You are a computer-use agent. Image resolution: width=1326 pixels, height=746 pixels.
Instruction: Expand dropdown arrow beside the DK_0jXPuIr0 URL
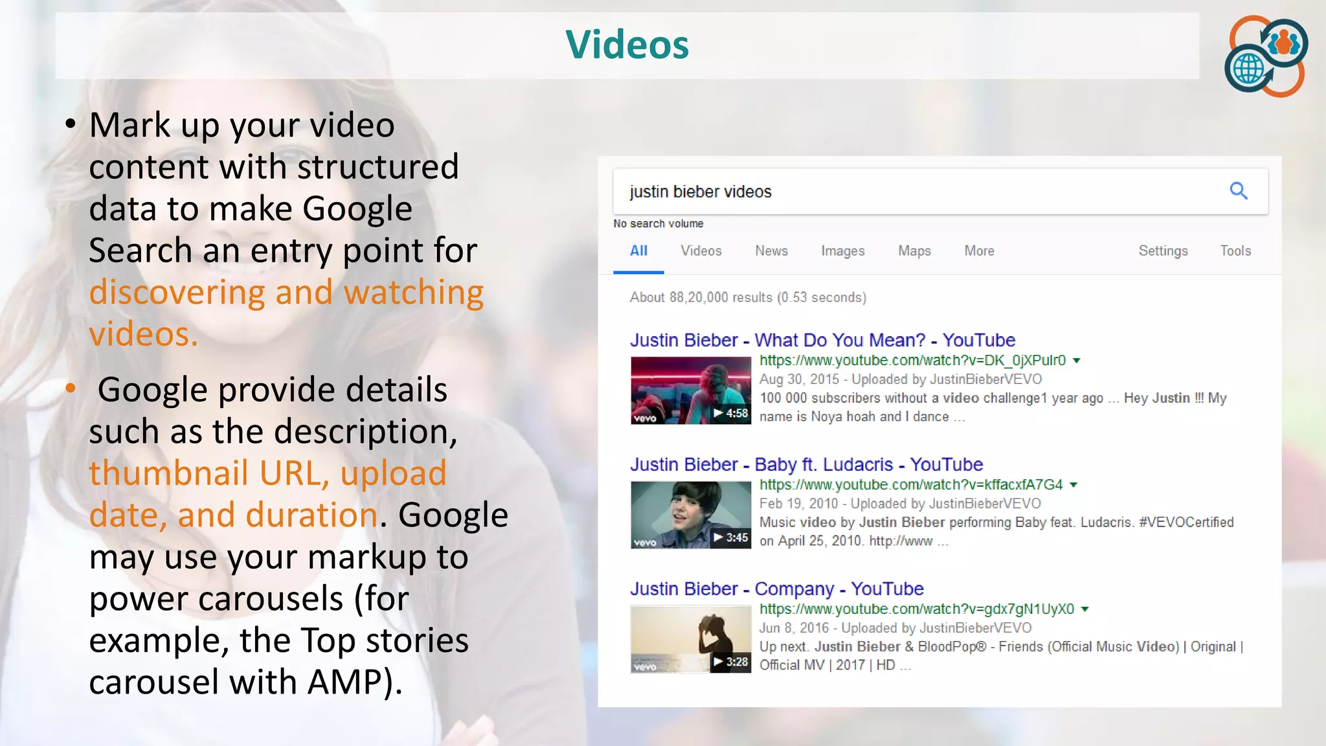click(x=1077, y=361)
